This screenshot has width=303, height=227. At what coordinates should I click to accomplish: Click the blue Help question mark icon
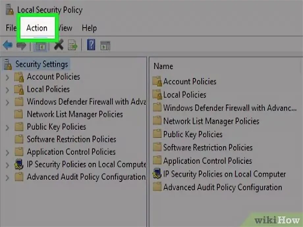[x=91, y=45]
